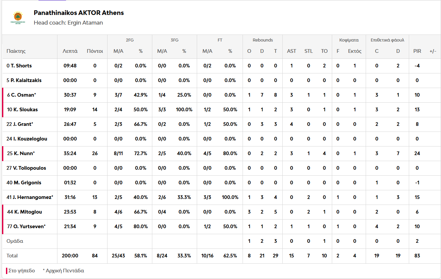Sort by the Πόντοι column header

point(95,51)
